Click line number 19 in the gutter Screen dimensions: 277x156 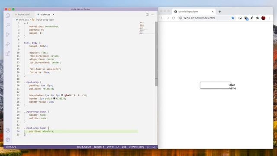coord(18,82)
